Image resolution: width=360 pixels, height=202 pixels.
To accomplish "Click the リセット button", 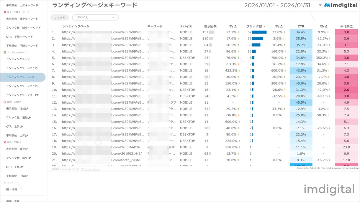I will coord(60,17).
